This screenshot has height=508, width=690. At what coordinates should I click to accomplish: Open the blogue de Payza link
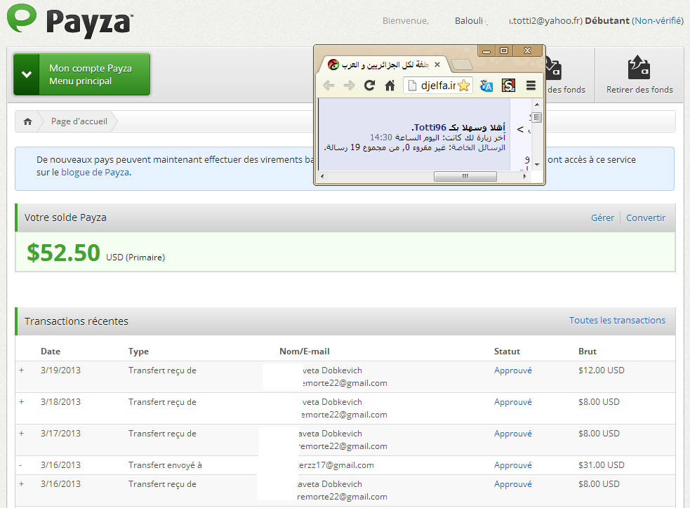tap(95, 173)
